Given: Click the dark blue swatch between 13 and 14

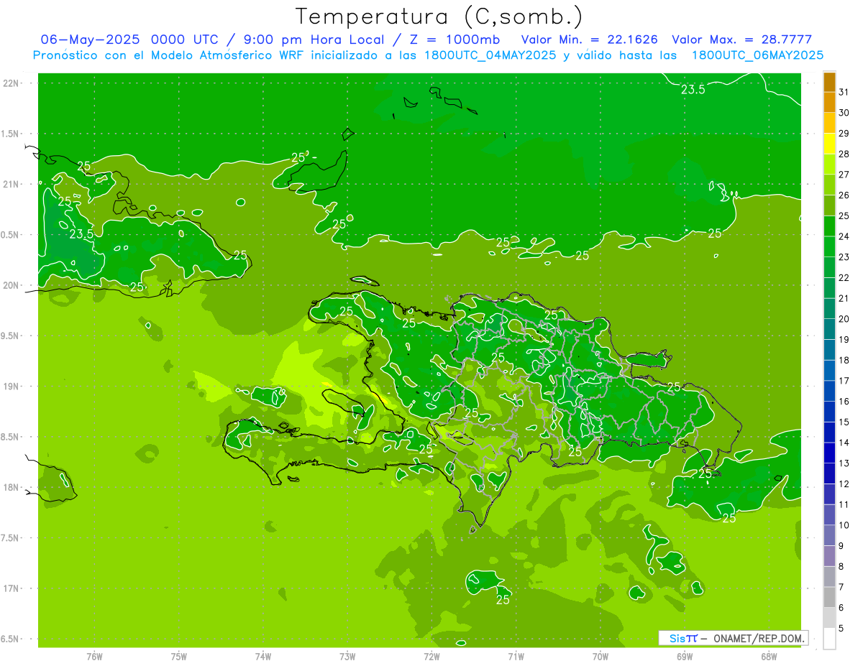Looking at the screenshot, I should coord(829,453).
